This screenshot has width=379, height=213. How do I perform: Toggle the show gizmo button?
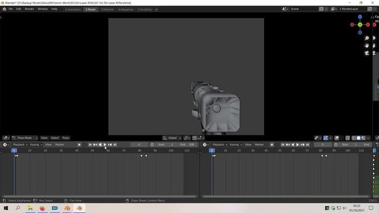click(x=326, y=138)
